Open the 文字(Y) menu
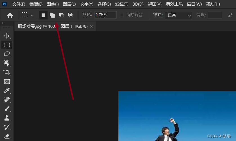 (87, 4)
